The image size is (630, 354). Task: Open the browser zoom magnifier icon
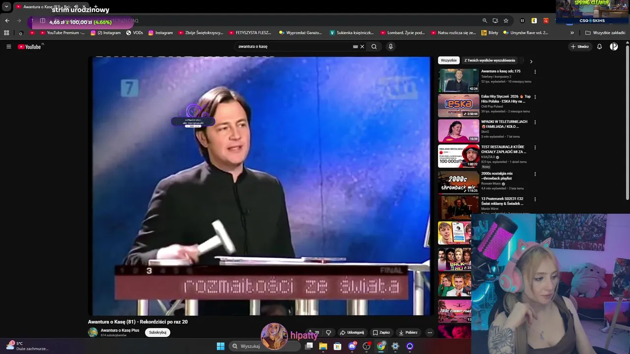point(485,21)
